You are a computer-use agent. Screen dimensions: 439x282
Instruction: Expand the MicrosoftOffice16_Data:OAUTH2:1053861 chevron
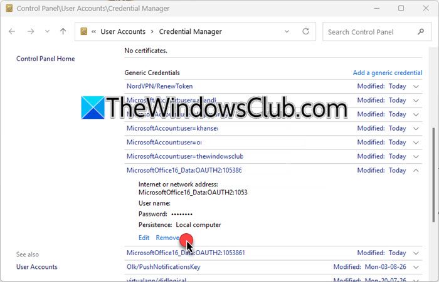[416, 253]
